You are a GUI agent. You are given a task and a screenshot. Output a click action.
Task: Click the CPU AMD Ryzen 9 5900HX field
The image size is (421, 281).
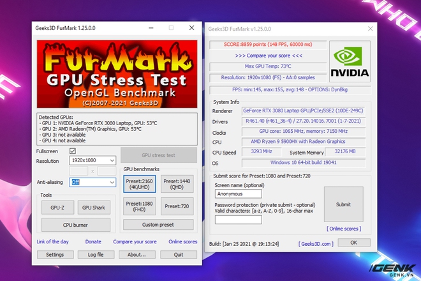click(x=304, y=142)
